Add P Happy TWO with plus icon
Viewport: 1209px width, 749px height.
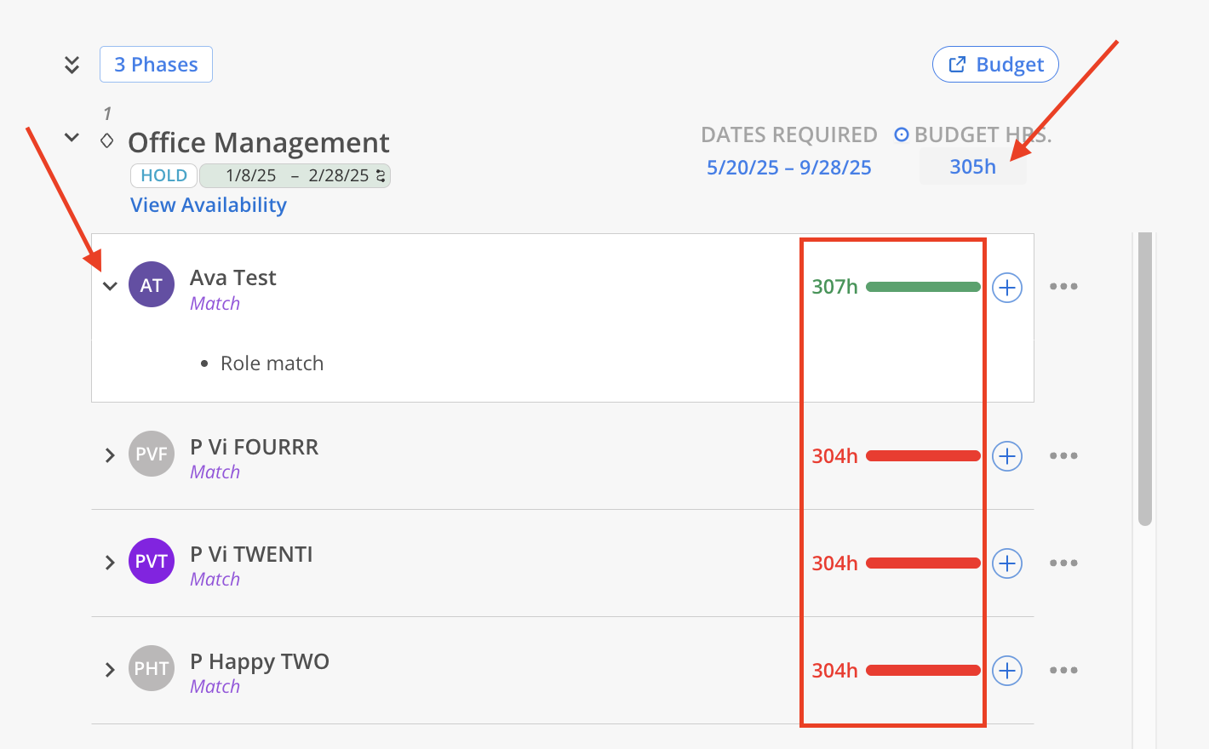pos(1007,671)
